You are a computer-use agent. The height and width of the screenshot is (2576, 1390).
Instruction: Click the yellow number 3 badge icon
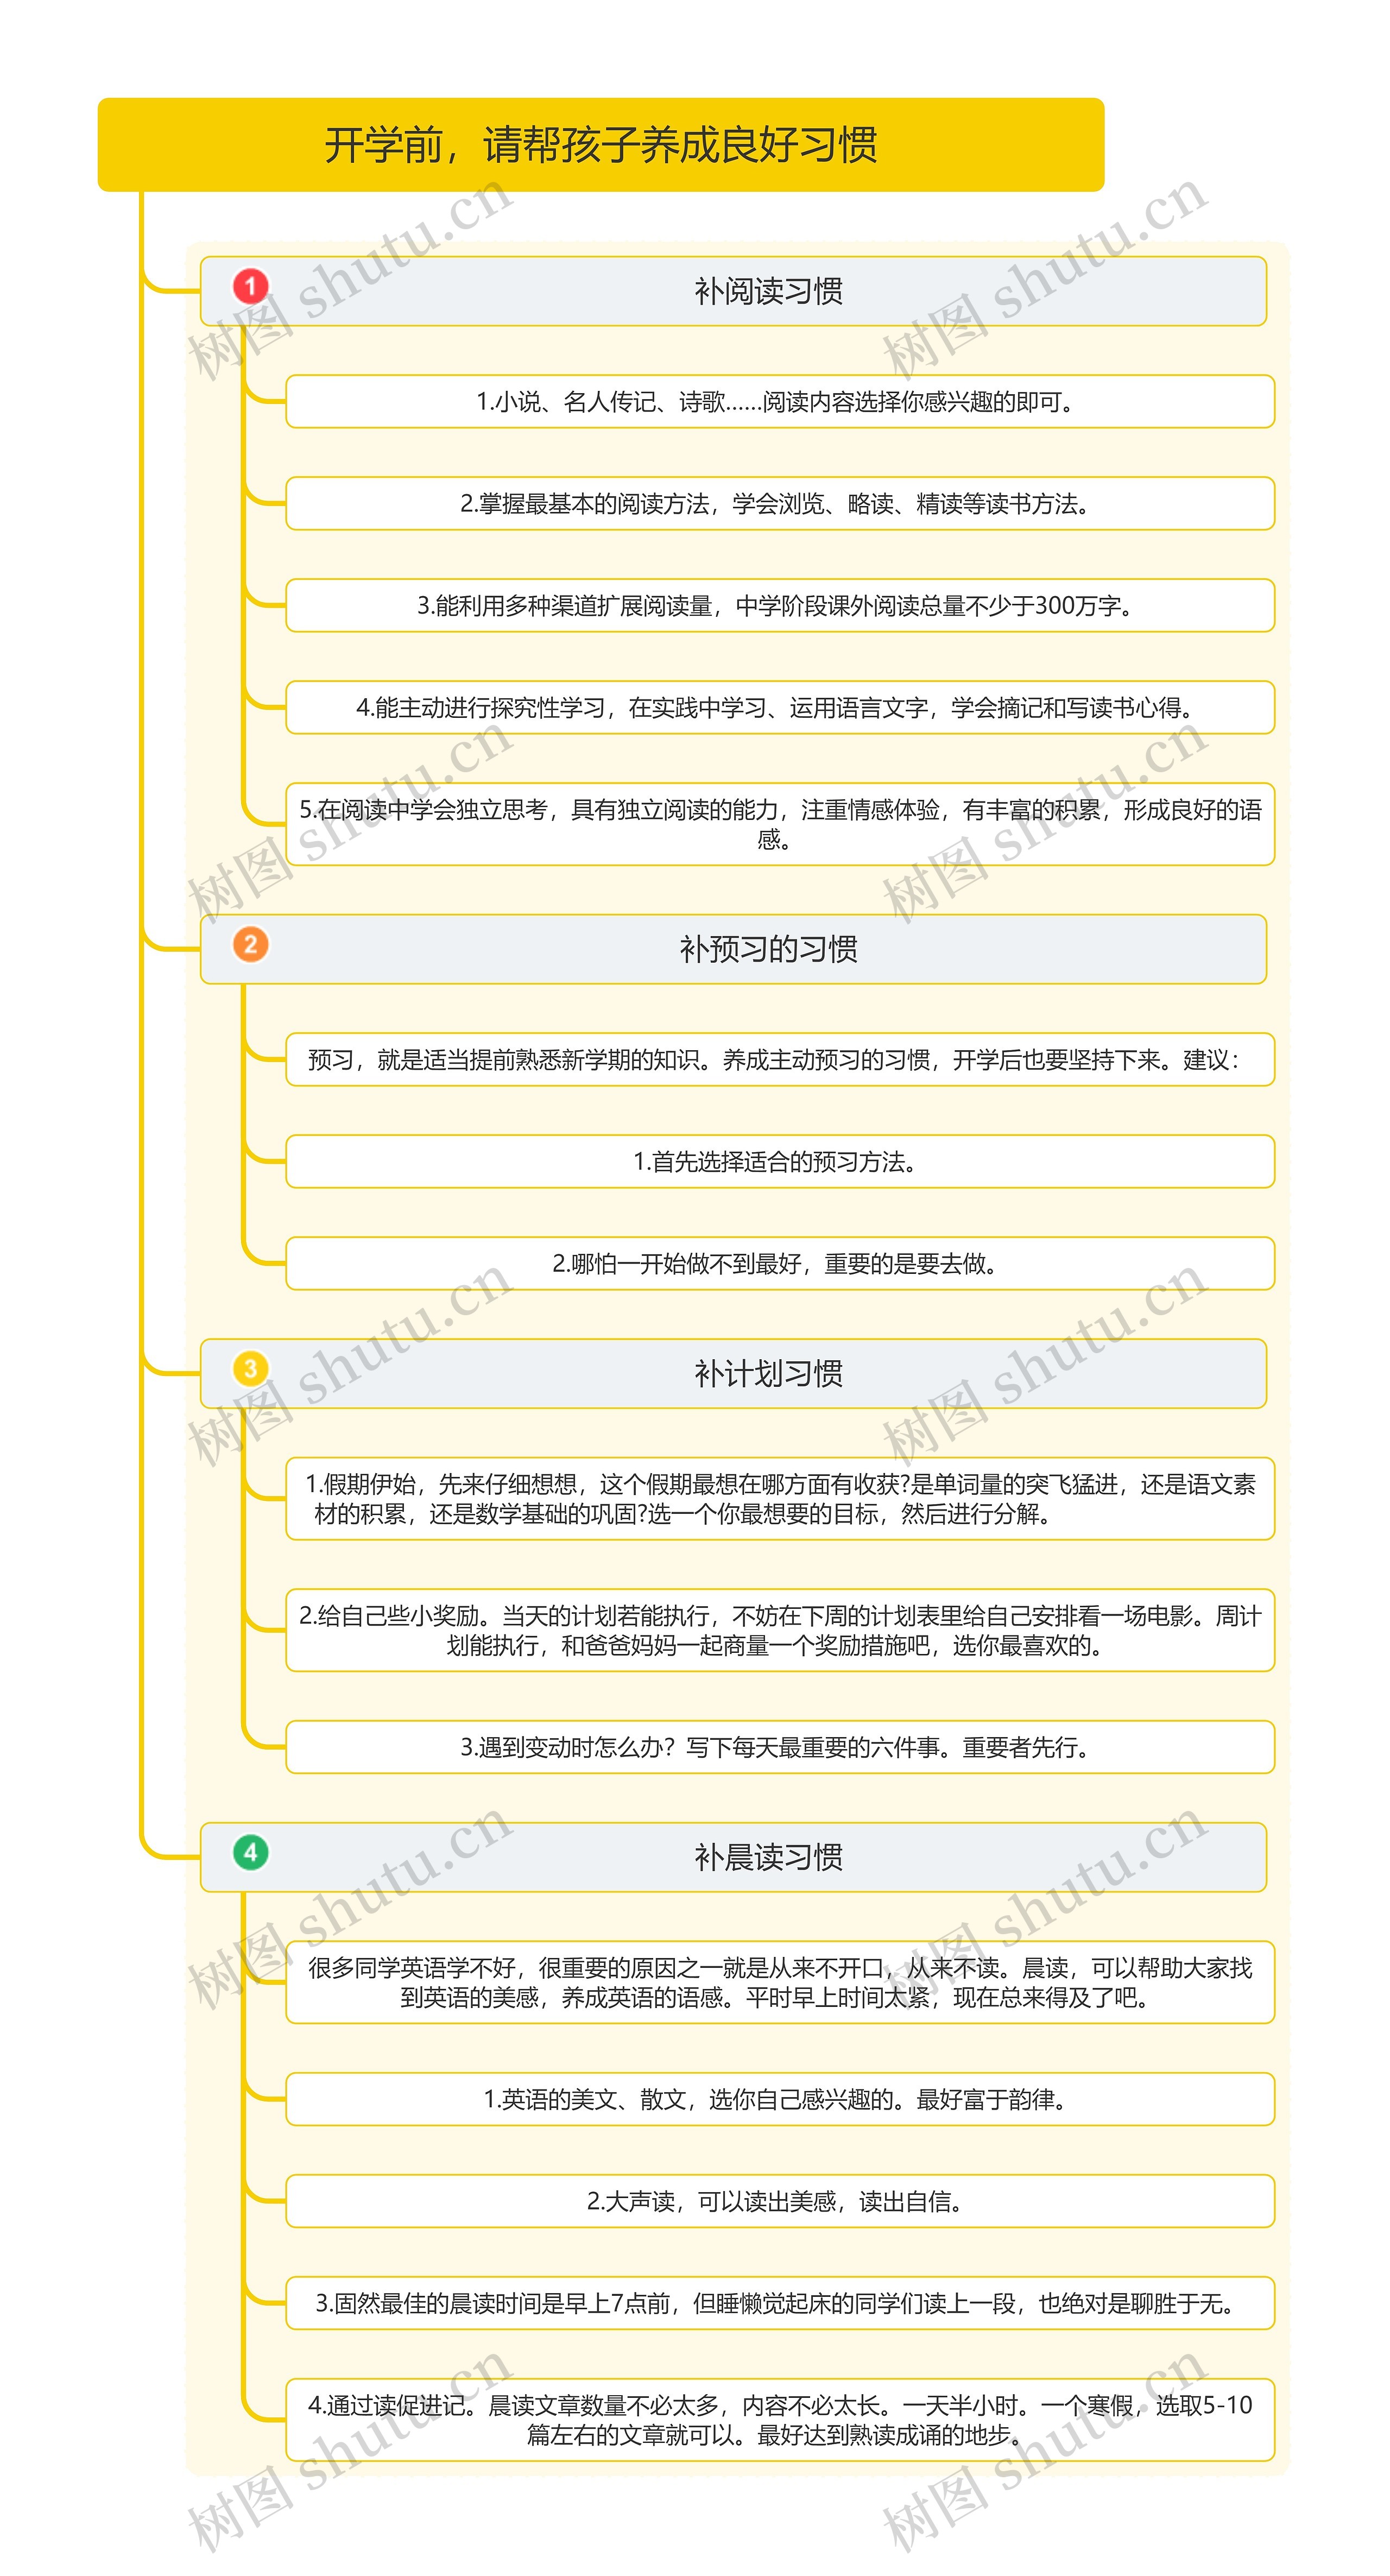[x=250, y=1370]
